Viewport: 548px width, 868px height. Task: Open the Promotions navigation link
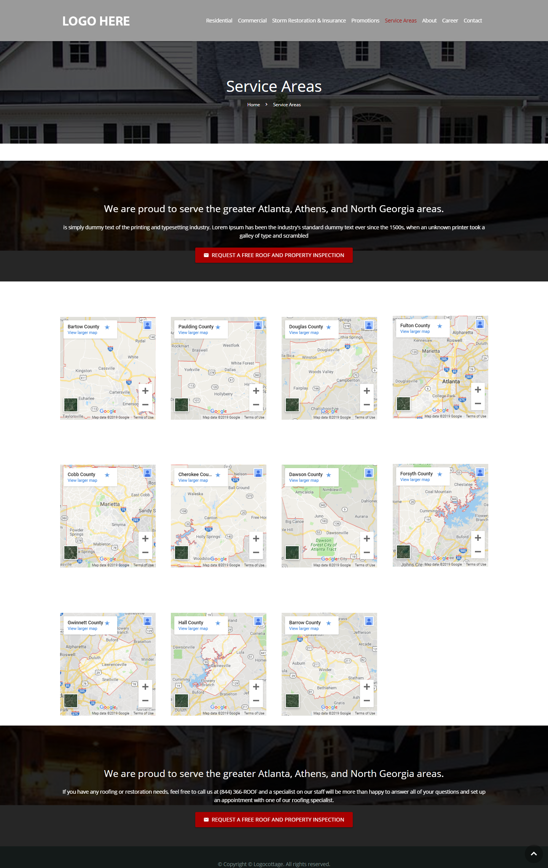365,21
